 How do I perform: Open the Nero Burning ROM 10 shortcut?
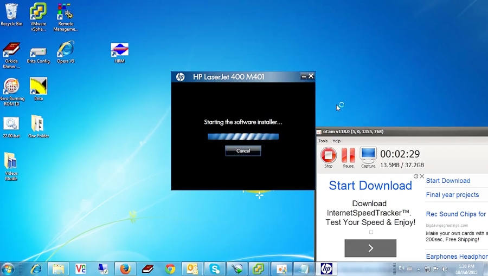tap(11, 92)
